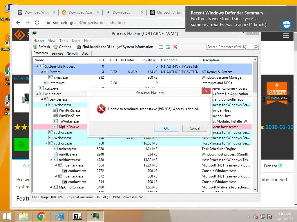Collapse ngentask.exe PID 672 node

56,176
